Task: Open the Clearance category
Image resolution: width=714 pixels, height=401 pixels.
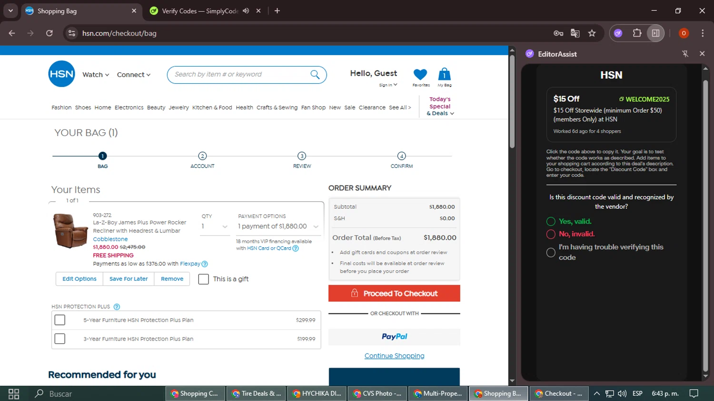Action: [x=372, y=108]
